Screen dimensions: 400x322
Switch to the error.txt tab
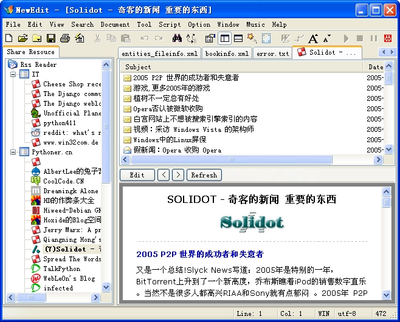pyautogui.click(x=273, y=53)
